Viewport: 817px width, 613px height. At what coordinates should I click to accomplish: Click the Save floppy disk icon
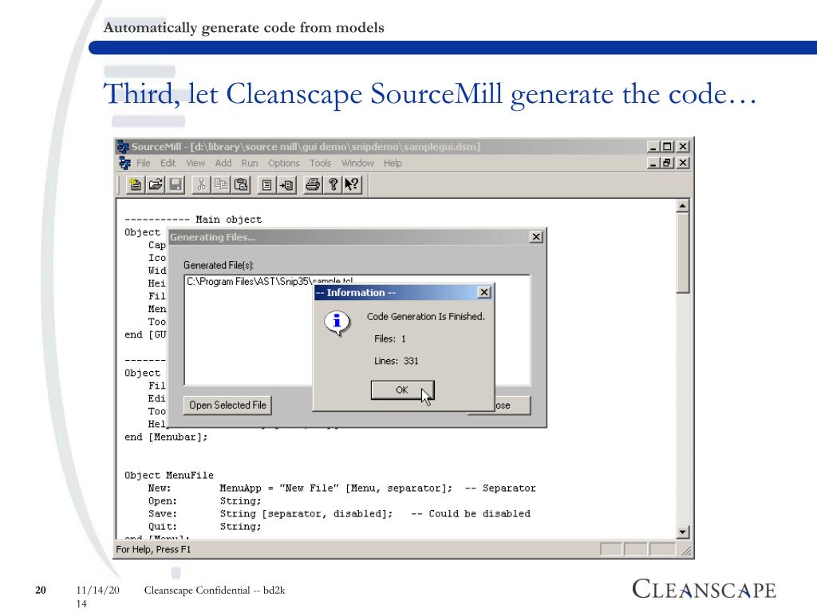[x=176, y=184]
